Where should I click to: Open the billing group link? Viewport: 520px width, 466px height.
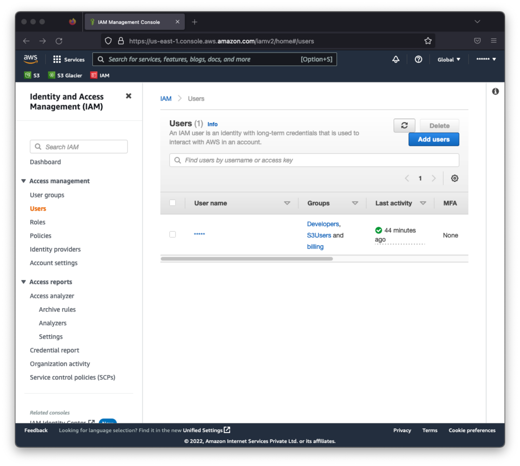315,247
